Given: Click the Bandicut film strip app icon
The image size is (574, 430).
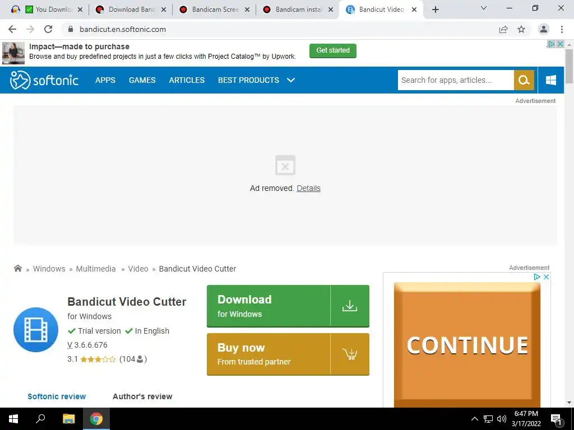Looking at the screenshot, I should pos(36,330).
